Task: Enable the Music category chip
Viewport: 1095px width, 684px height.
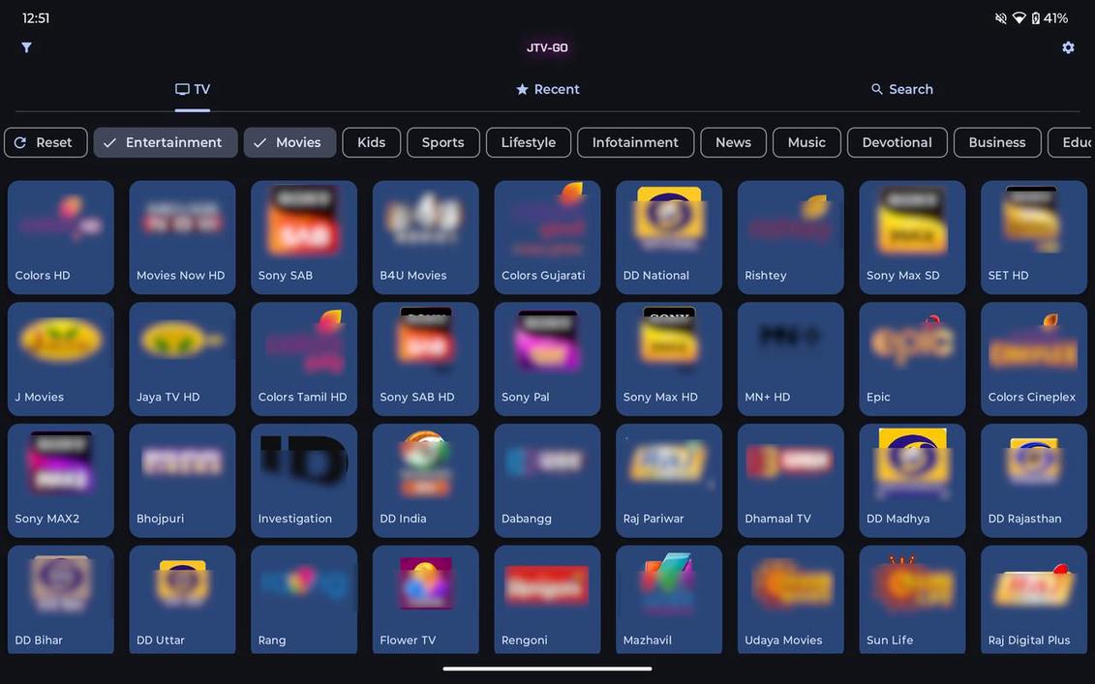Action: pyautogui.click(x=806, y=142)
